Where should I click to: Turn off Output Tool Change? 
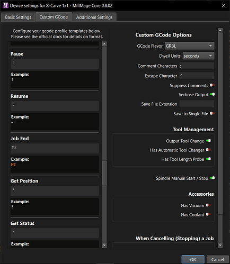(x=208, y=141)
